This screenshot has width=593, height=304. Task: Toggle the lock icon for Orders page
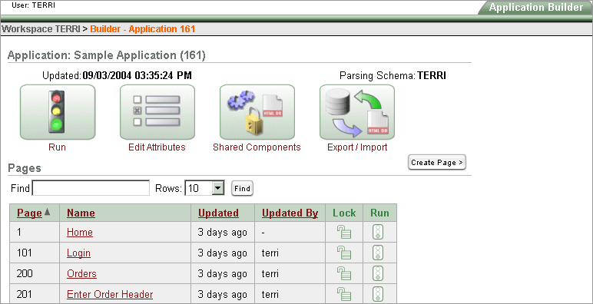click(x=344, y=273)
